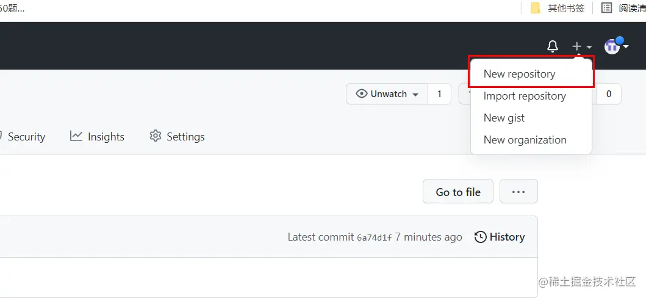Open the three-dot more options button
The height and width of the screenshot is (298, 646).
(519, 192)
